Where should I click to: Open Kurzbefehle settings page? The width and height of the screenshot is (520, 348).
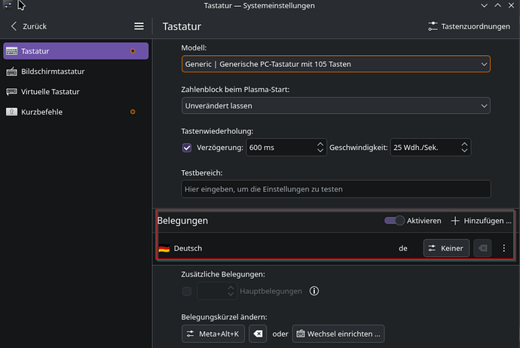pyautogui.click(x=76, y=111)
